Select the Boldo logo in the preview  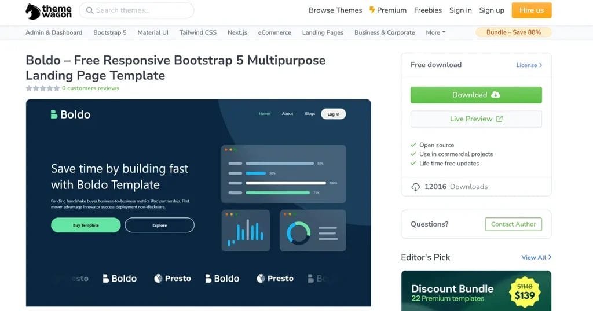coord(71,114)
